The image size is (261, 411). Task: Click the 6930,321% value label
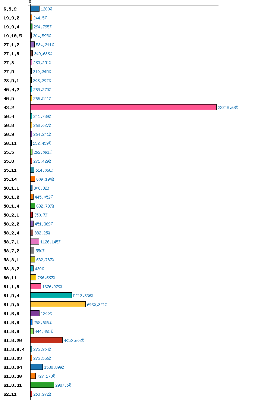point(97,305)
